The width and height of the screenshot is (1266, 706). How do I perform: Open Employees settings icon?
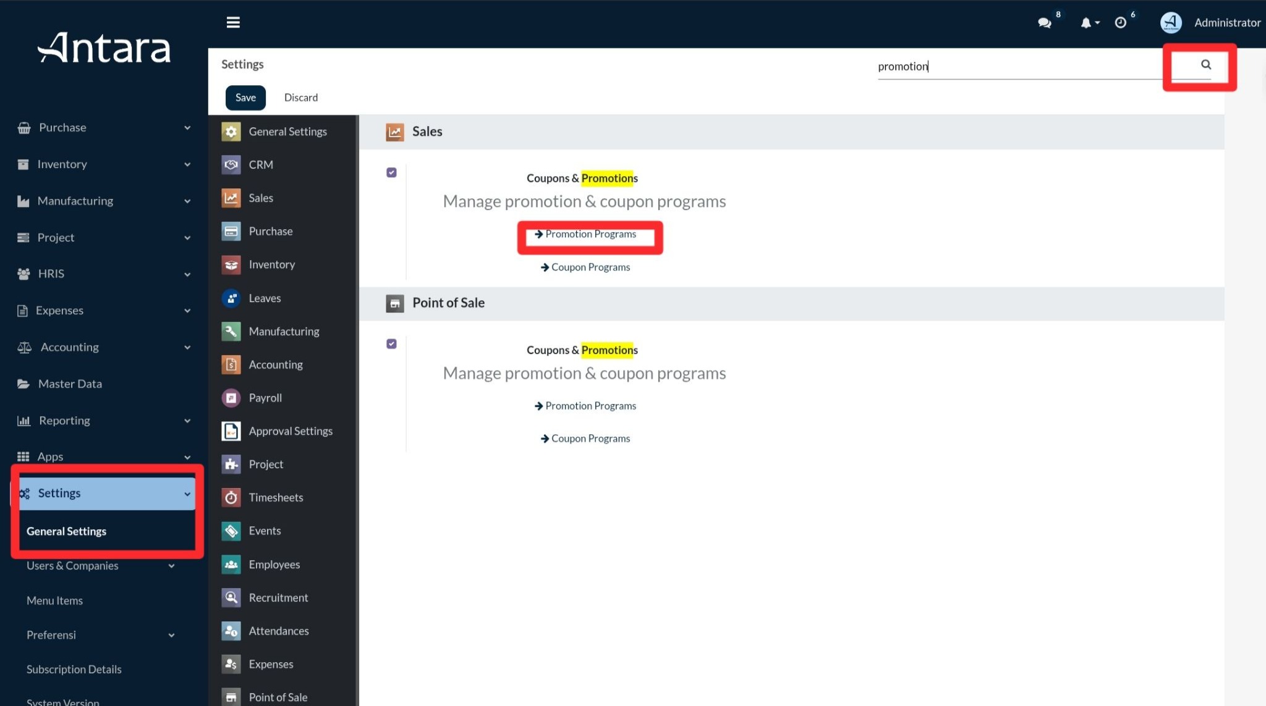click(x=231, y=564)
